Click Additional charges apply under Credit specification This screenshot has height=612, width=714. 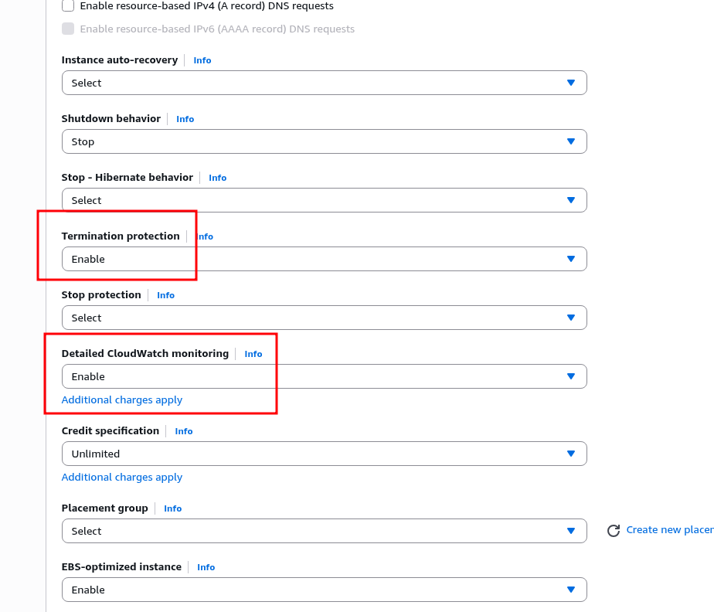[122, 478]
